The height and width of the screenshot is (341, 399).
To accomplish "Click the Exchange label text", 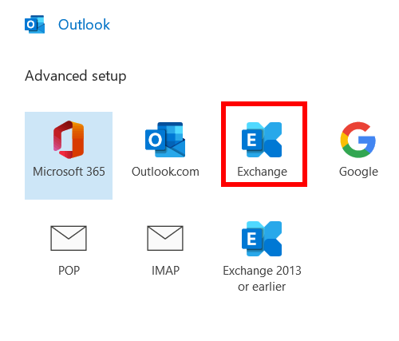I will click(262, 172).
